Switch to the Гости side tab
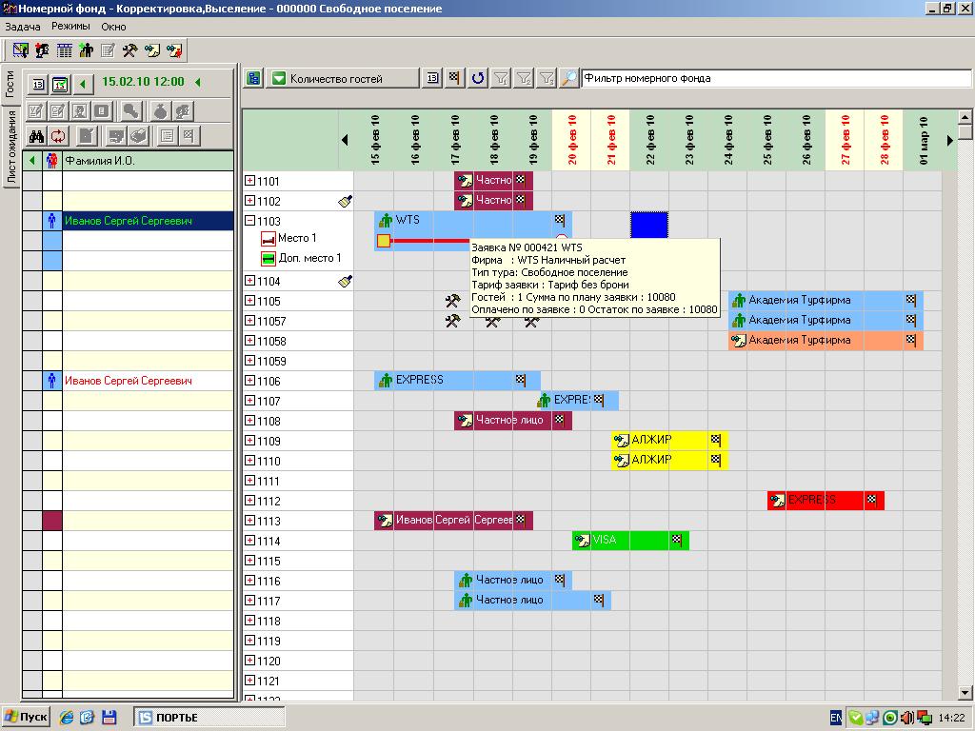The width and height of the screenshot is (975, 731). pos(10,84)
